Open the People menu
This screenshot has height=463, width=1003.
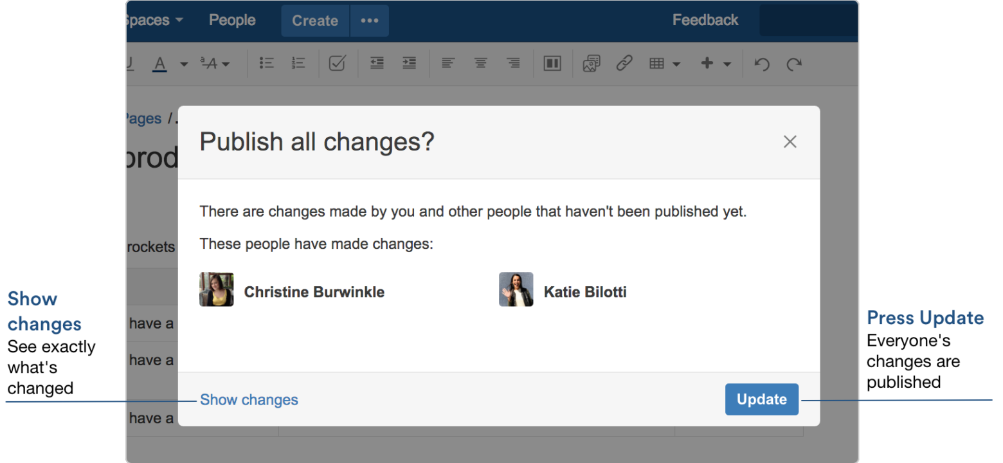coord(231,20)
